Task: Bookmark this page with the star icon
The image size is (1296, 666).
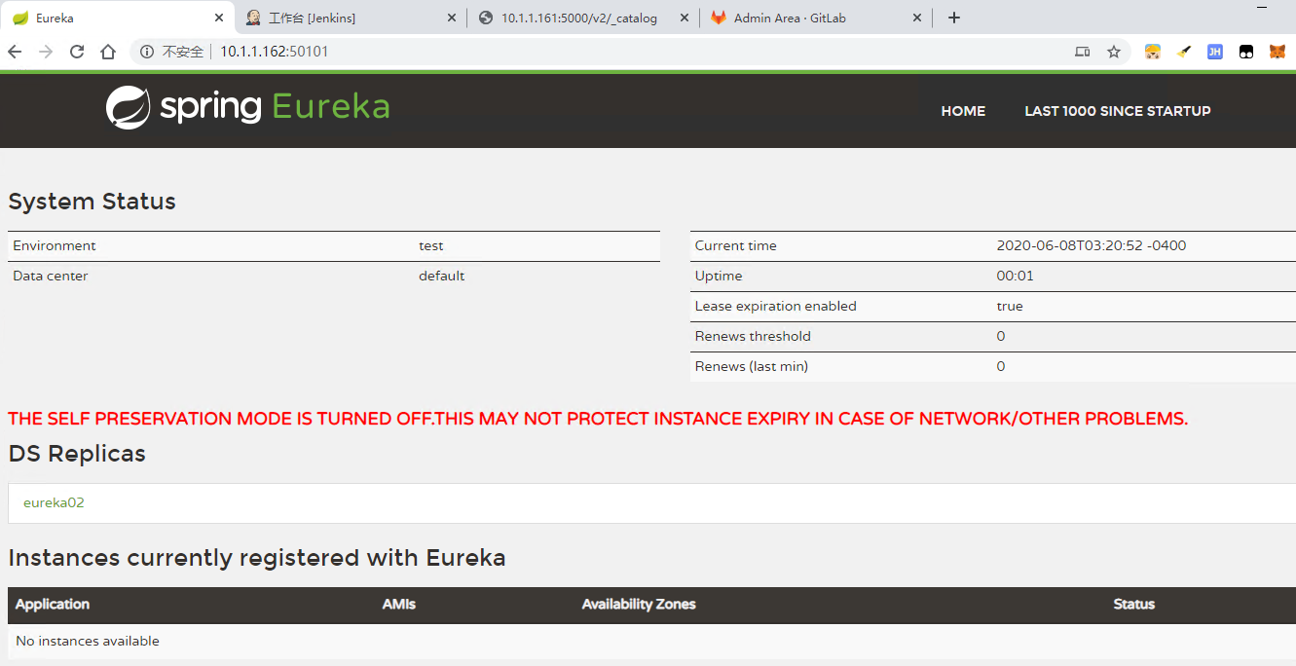Action: [x=1114, y=52]
